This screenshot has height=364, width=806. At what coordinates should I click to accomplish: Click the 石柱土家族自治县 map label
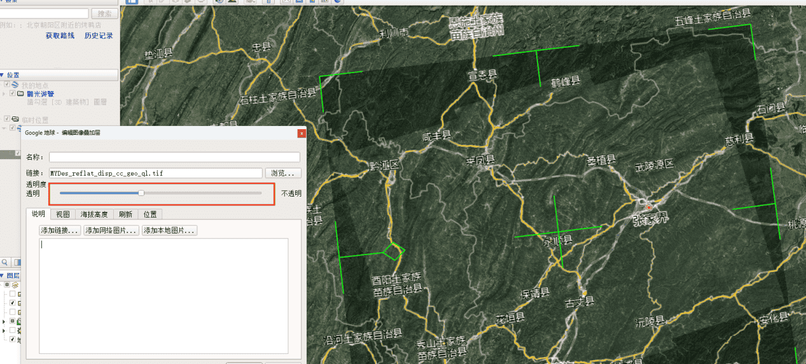[278, 96]
